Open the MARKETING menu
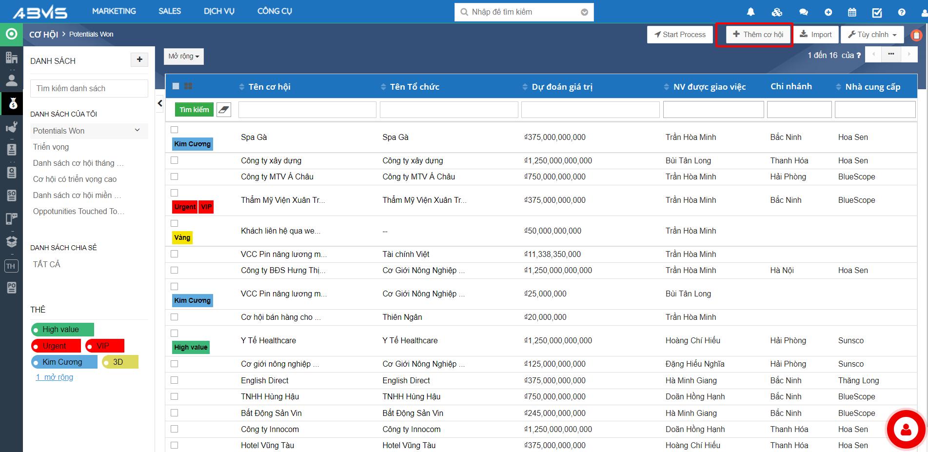 pos(114,11)
